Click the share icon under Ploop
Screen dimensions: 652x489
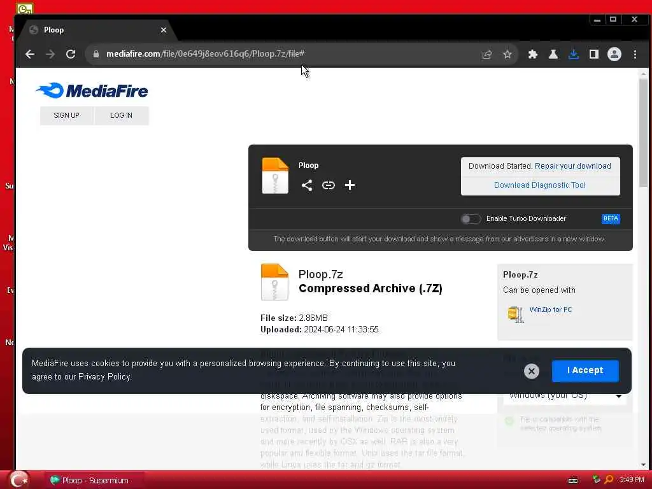[x=307, y=185]
